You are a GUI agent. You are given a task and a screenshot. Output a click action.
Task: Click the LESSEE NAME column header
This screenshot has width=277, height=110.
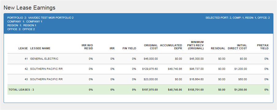pyautogui.click(x=40, y=48)
